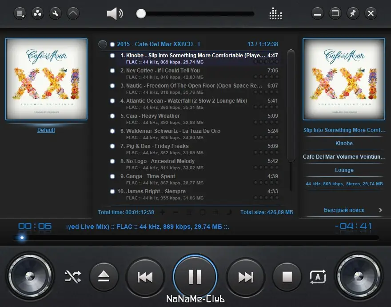This screenshot has height=307, width=391.
Task: Pause playback
Action: pos(195,277)
